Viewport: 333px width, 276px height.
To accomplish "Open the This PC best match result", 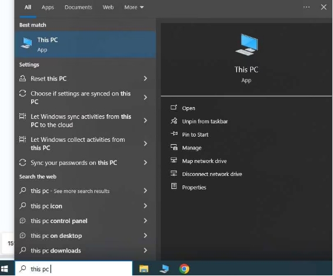I will pos(85,45).
